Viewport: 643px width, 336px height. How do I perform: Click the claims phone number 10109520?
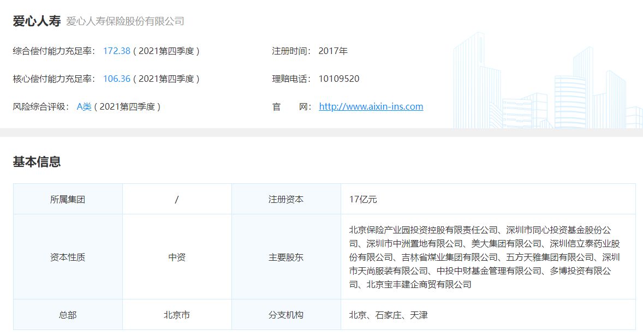(338, 79)
